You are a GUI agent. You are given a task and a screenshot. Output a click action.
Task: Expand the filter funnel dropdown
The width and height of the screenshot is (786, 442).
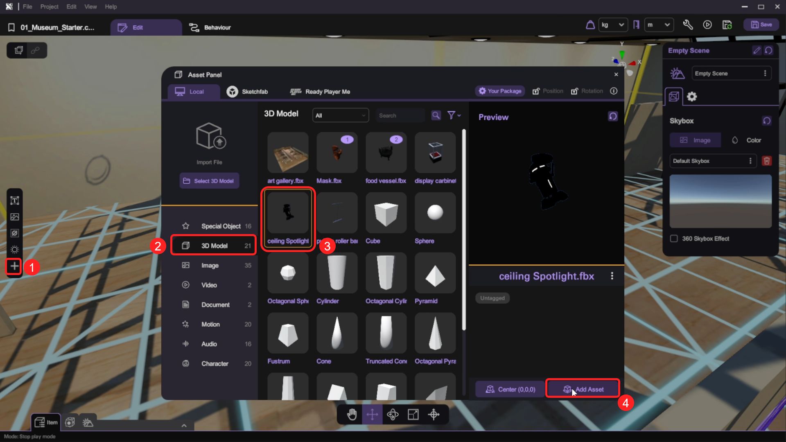pos(454,115)
